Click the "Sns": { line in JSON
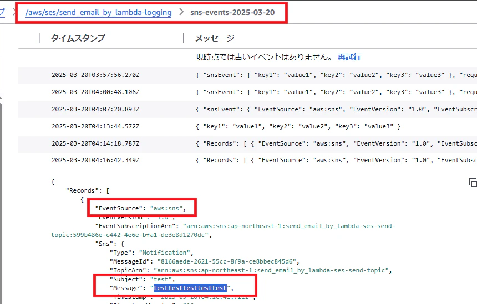The height and width of the screenshot is (304, 477). pyautogui.click(x=109, y=244)
